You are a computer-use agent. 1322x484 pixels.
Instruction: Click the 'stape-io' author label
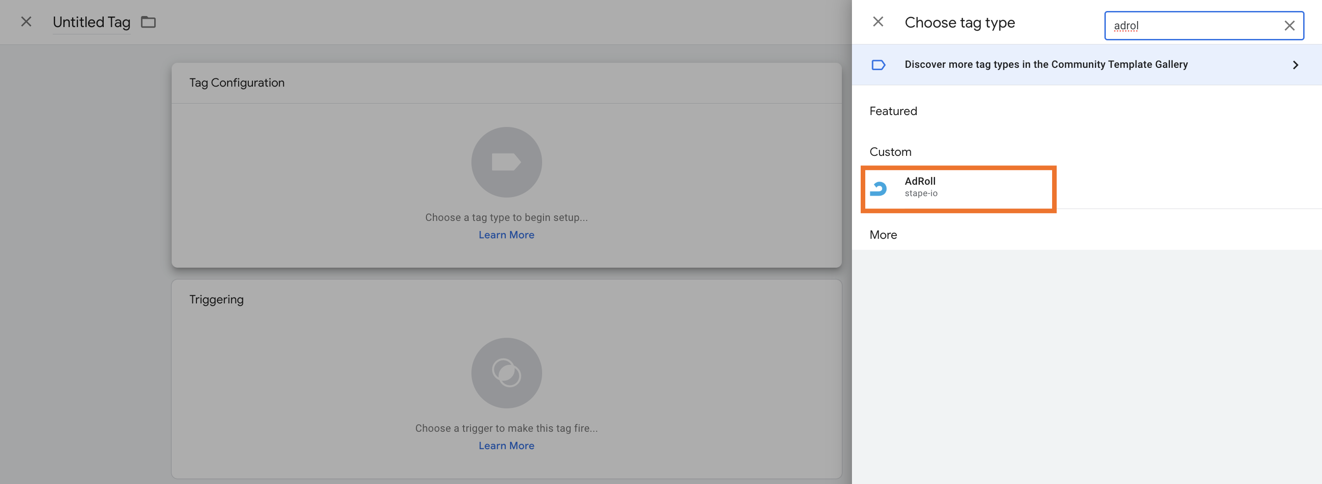(921, 193)
